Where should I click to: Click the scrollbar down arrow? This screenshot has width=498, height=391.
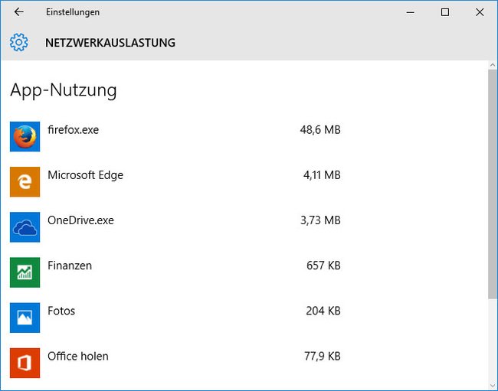pos(493,386)
